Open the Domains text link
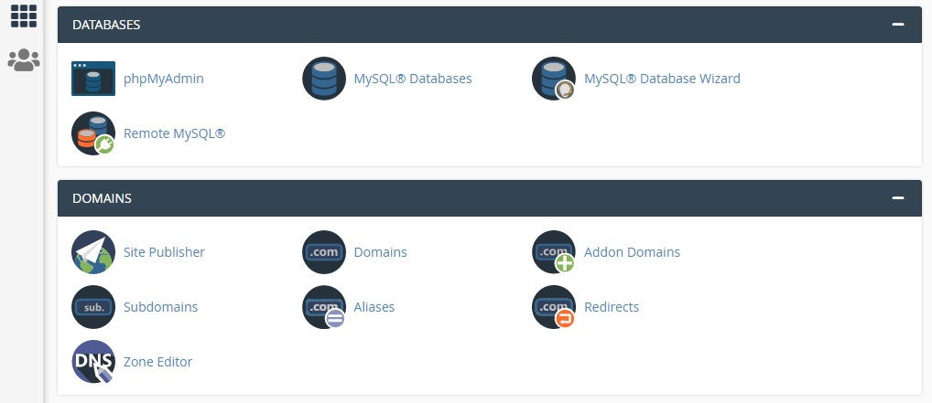The height and width of the screenshot is (403, 932). [x=380, y=252]
